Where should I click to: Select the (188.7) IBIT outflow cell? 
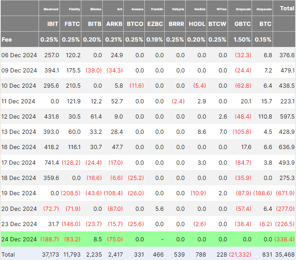[x=50, y=239]
